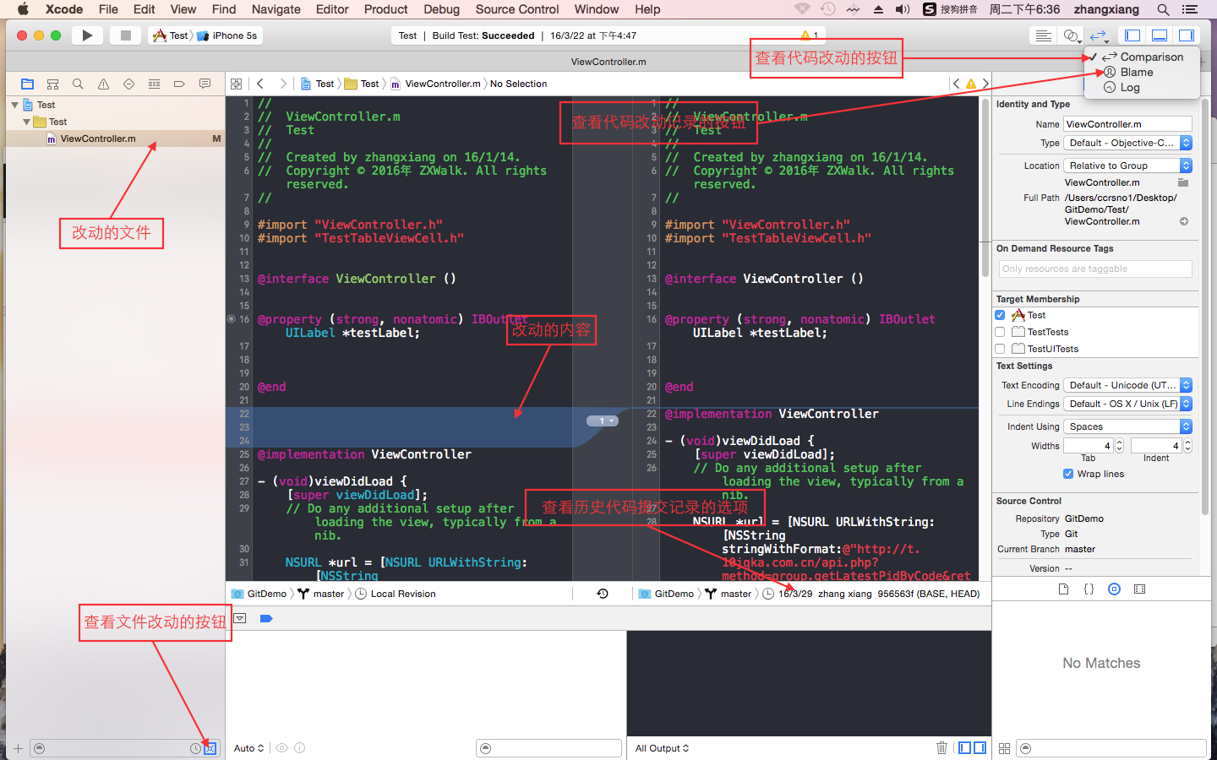Open the Location Relative to Group dropdown

tap(1127, 166)
